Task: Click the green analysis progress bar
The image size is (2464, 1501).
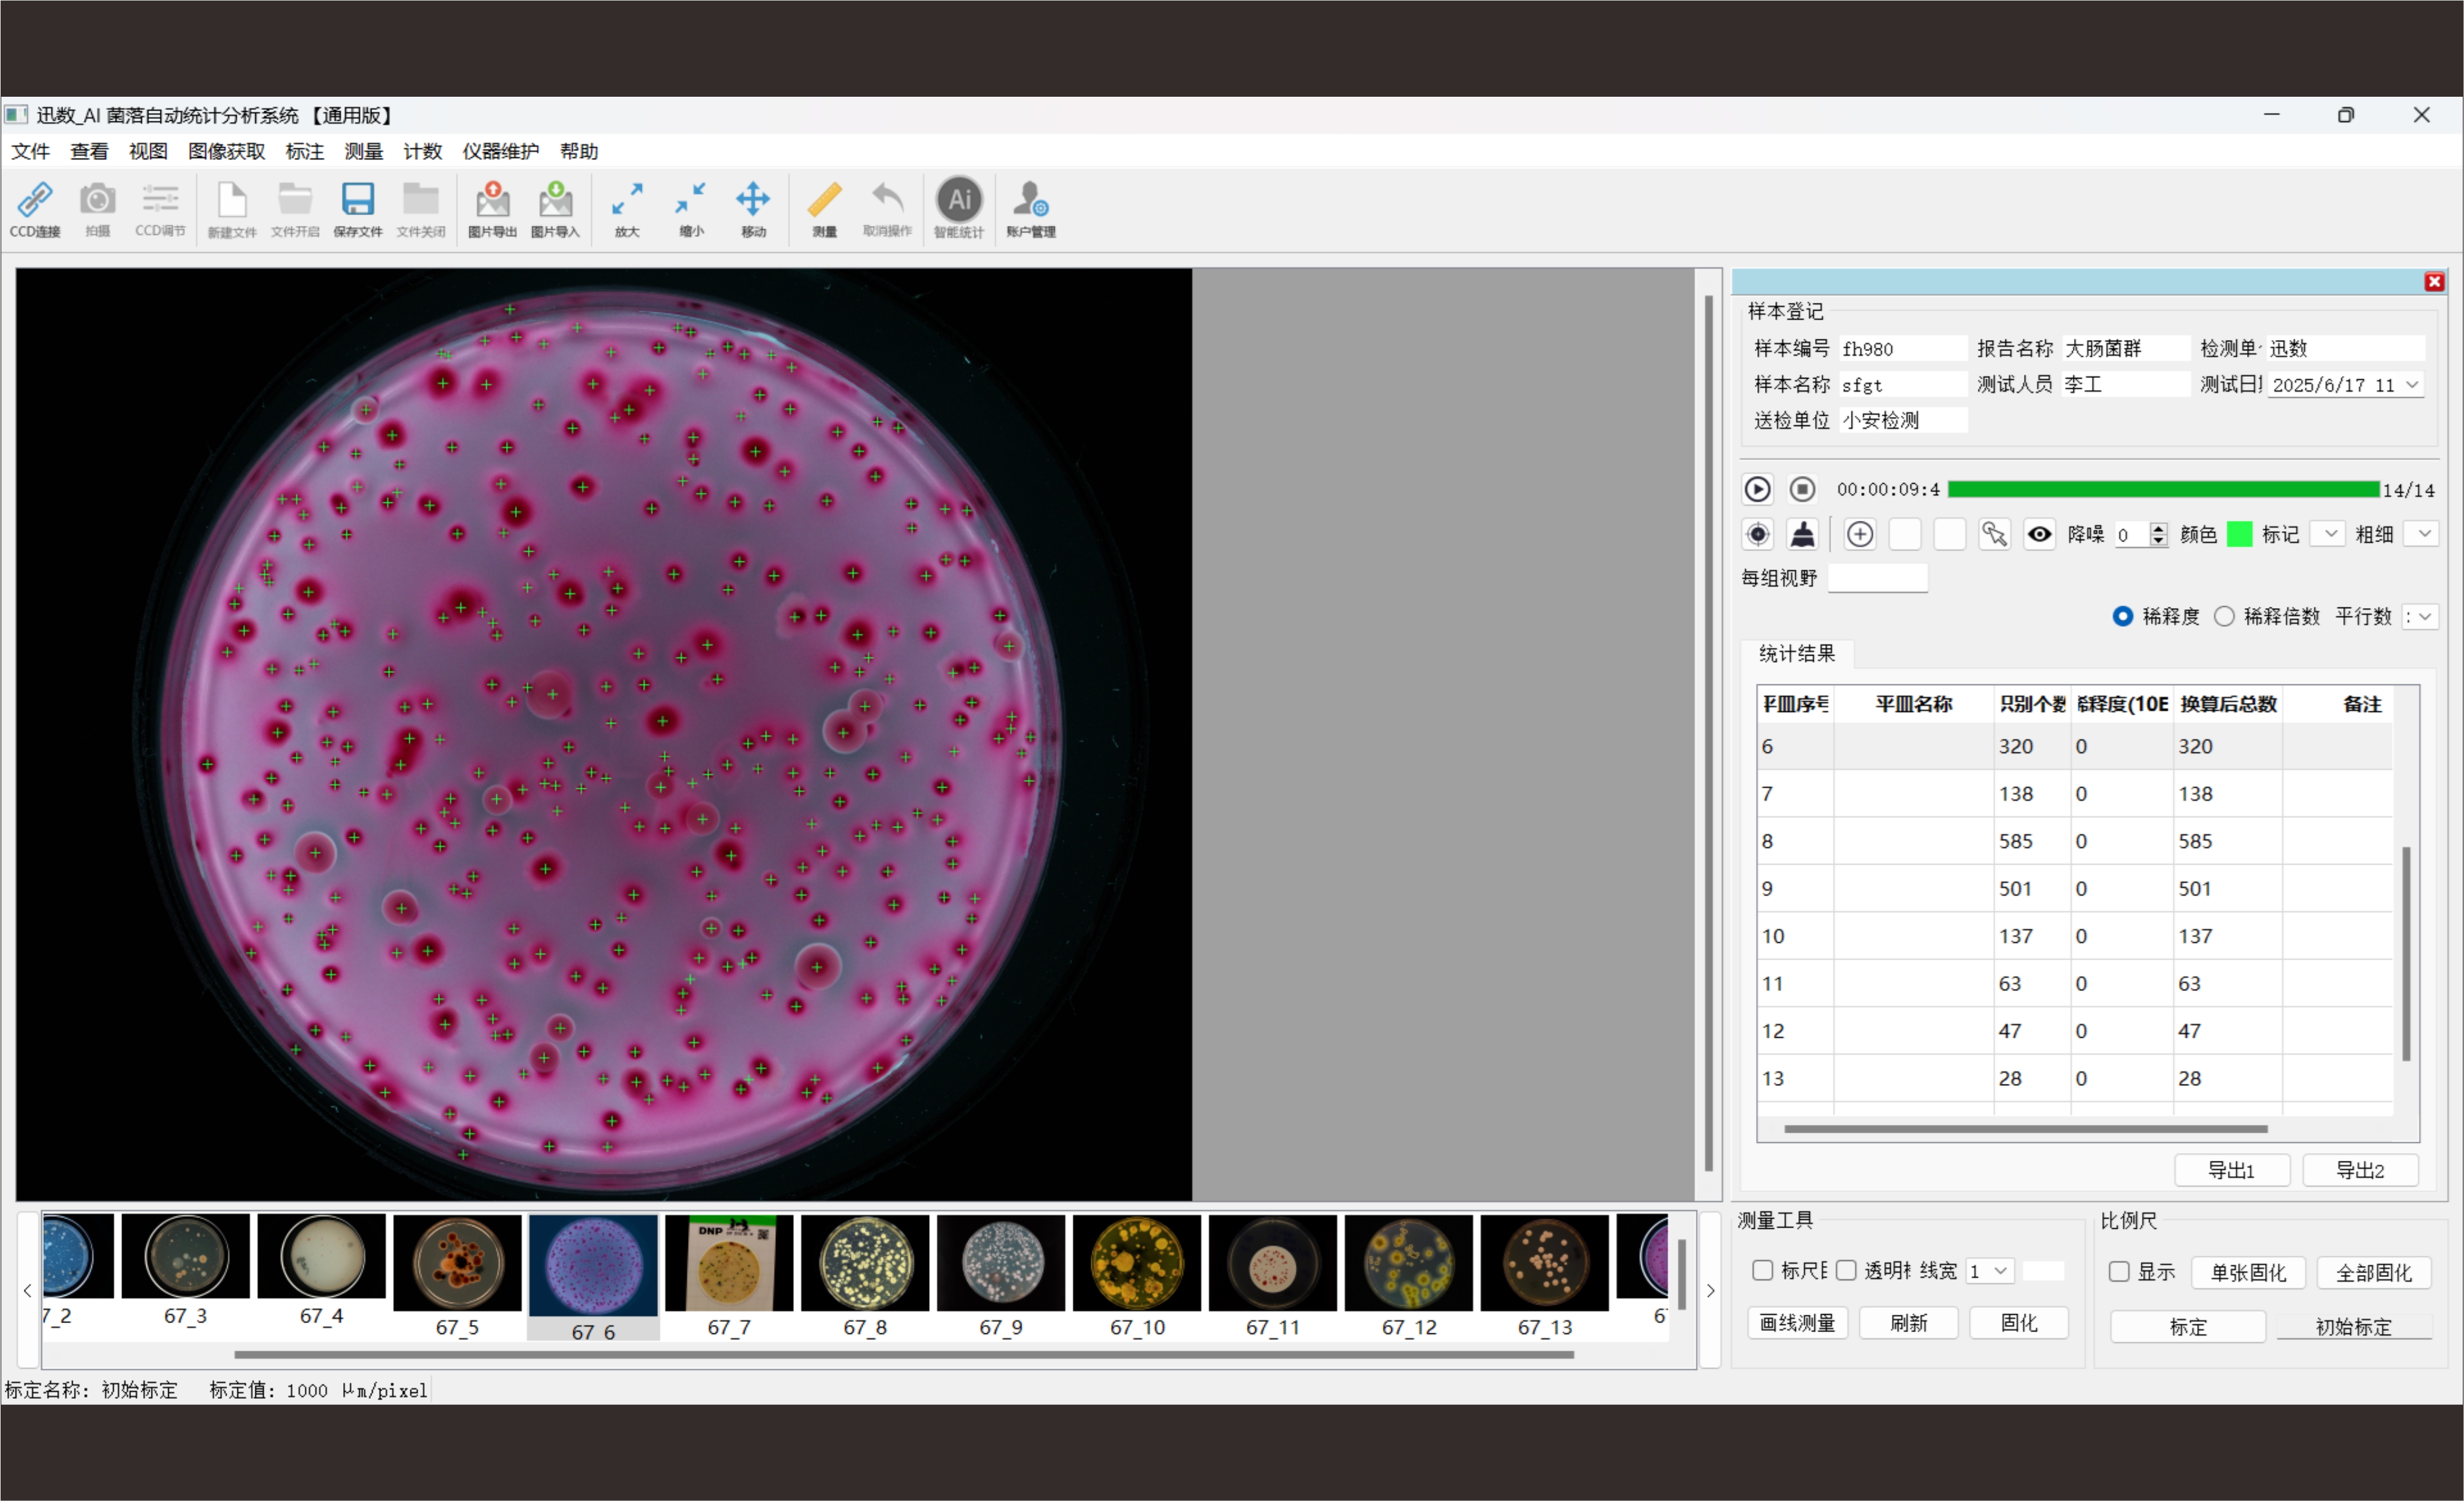Action: tap(2163, 489)
